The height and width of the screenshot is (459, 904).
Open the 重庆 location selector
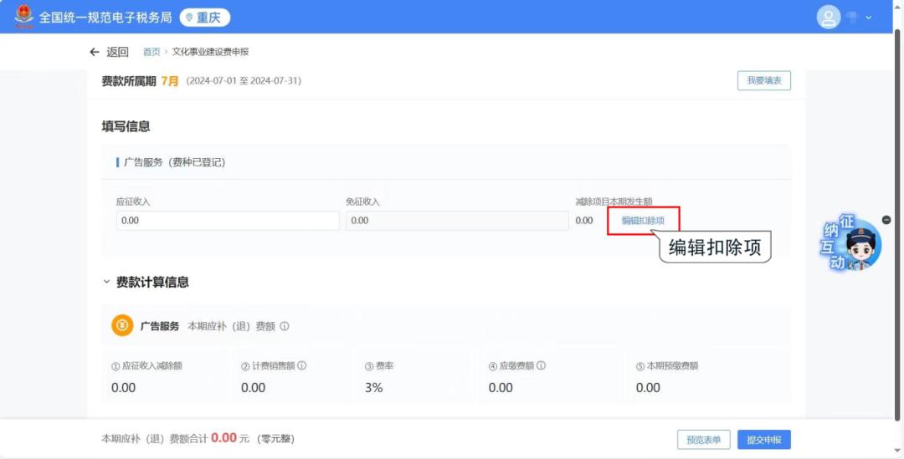pyautogui.click(x=204, y=18)
